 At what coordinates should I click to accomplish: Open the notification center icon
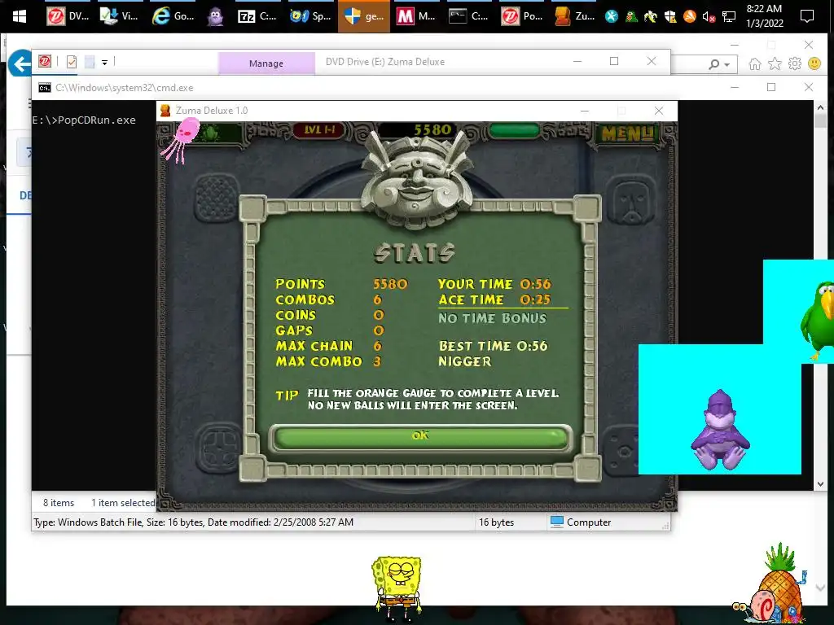point(807,16)
